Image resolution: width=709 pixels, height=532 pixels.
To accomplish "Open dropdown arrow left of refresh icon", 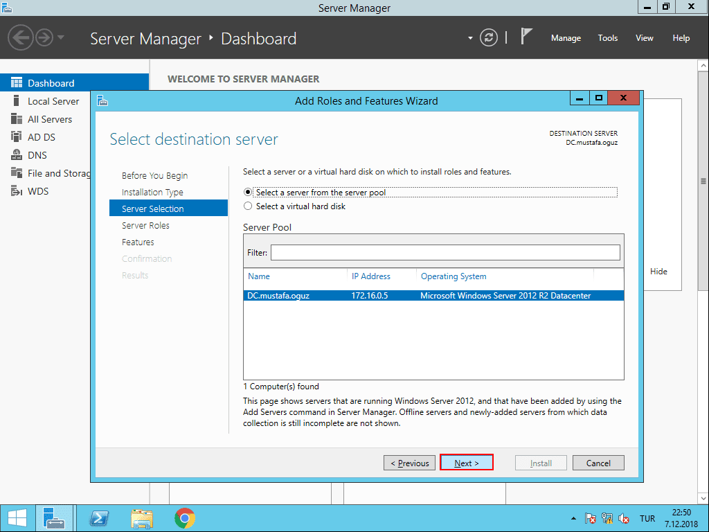I will (x=470, y=38).
